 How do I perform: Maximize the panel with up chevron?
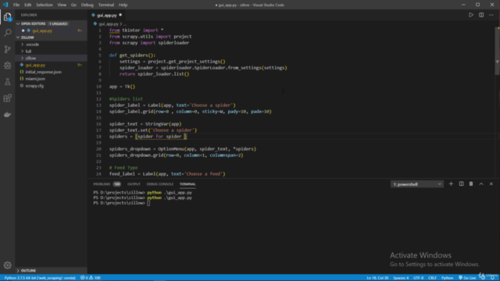[x=481, y=184]
